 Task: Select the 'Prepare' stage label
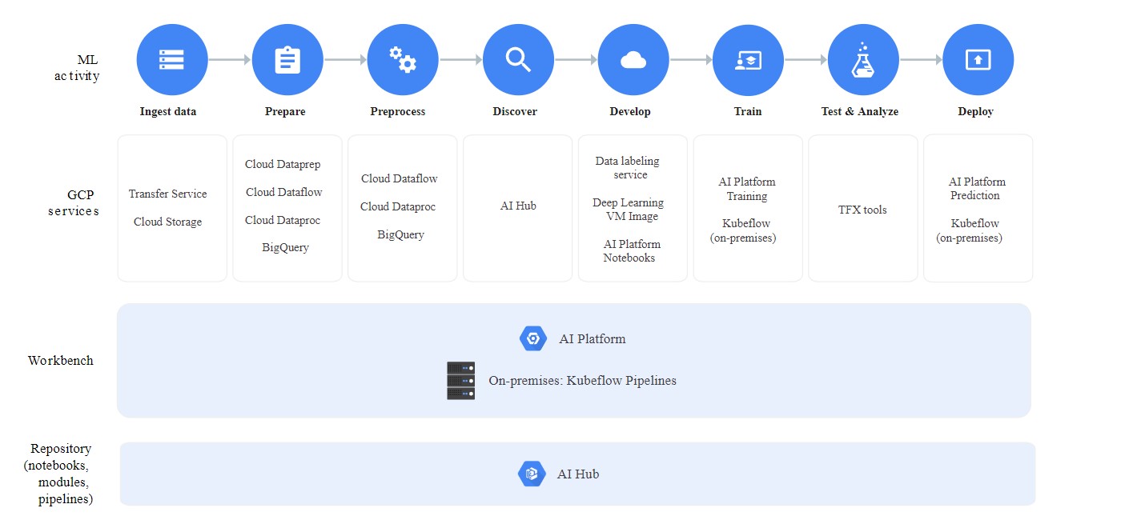click(x=285, y=112)
